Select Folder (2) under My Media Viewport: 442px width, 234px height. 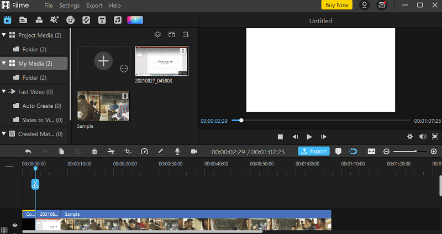(x=34, y=77)
